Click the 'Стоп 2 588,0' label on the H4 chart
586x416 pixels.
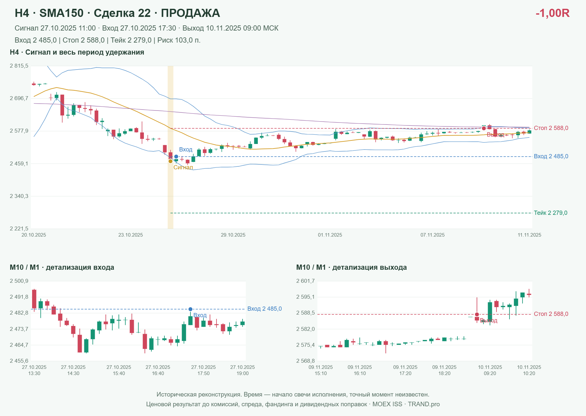coord(551,128)
